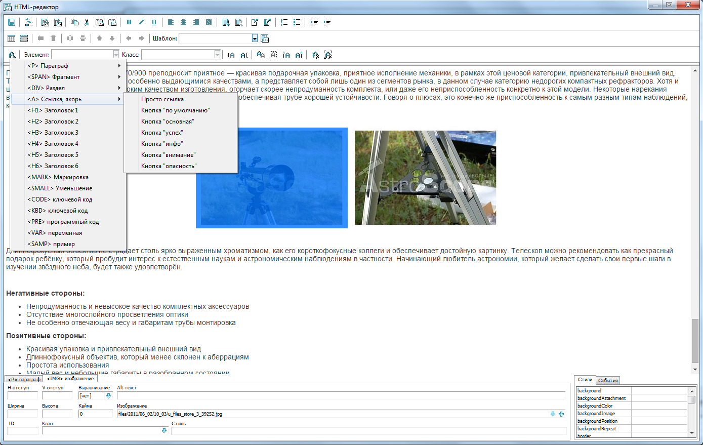The image size is (703, 445).
Task: Open the События tab
Action: tap(608, 380)
